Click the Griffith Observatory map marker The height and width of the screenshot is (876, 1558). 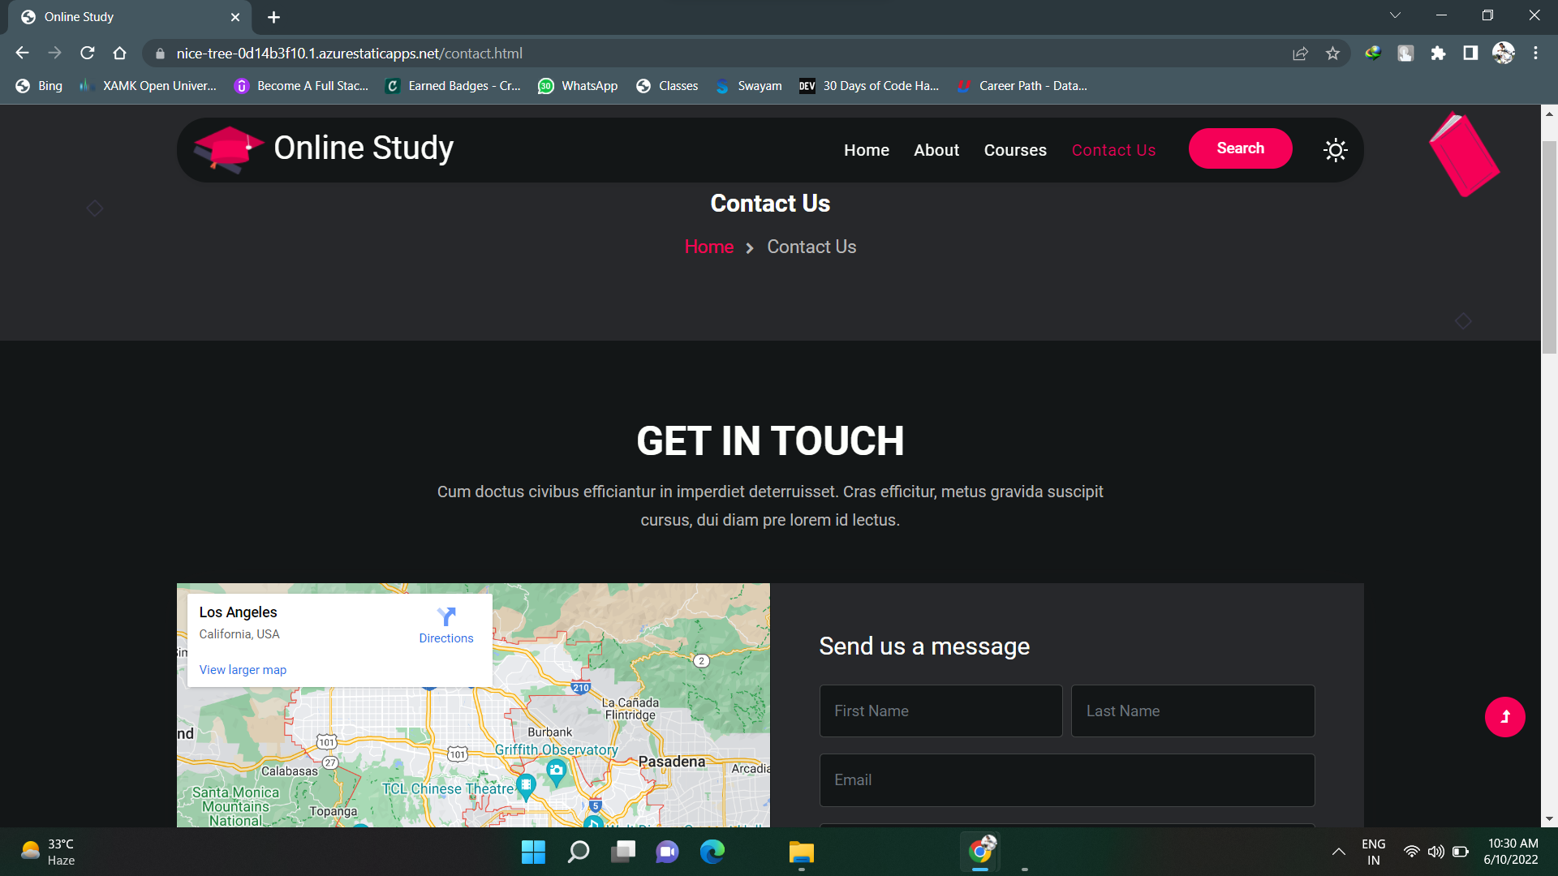[x=556, y=771]
